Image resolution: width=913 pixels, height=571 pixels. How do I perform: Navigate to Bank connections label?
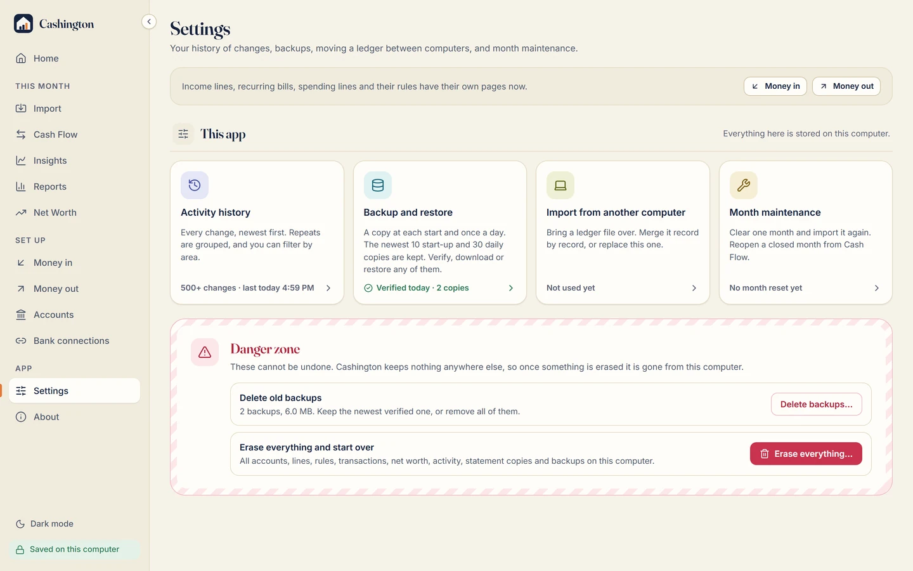click(72, 341)
